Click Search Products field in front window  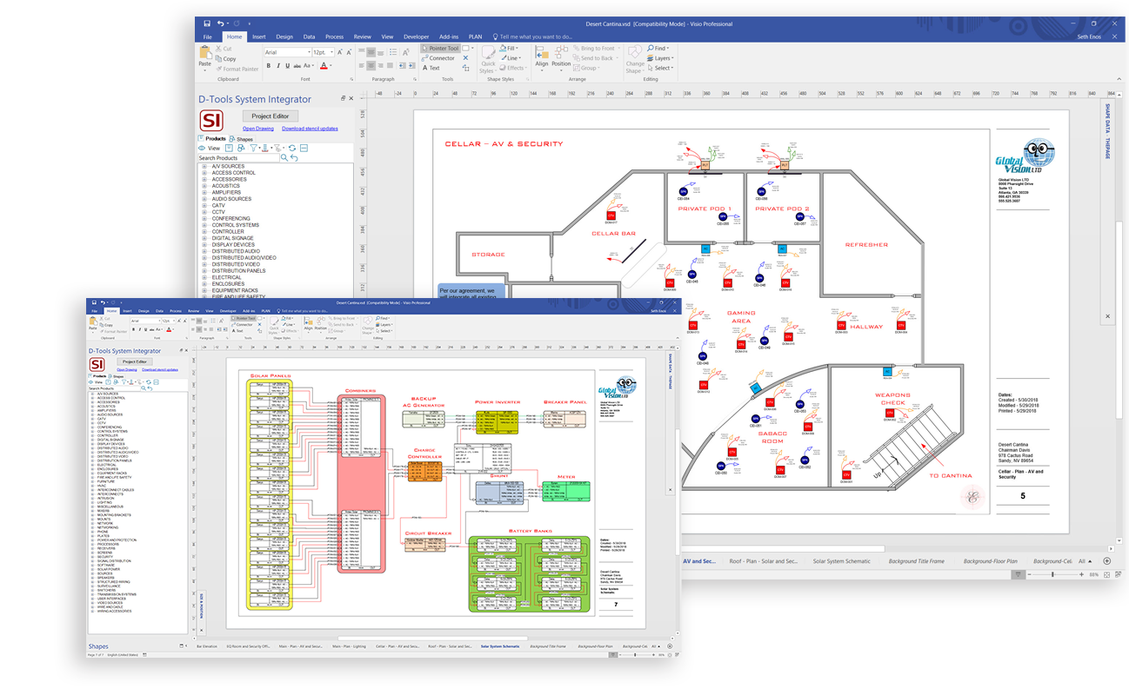tap(113, 388)
